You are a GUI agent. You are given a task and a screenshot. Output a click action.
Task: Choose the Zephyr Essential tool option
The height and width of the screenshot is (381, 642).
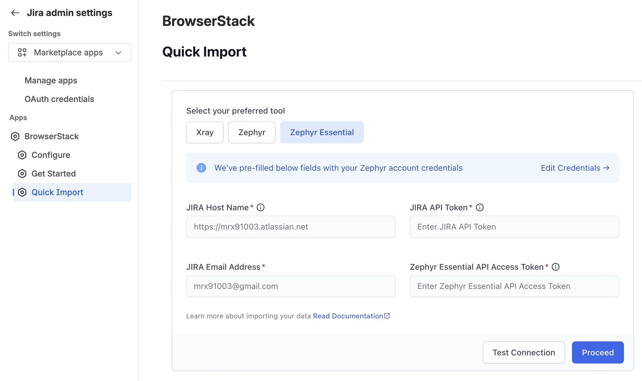322,132
